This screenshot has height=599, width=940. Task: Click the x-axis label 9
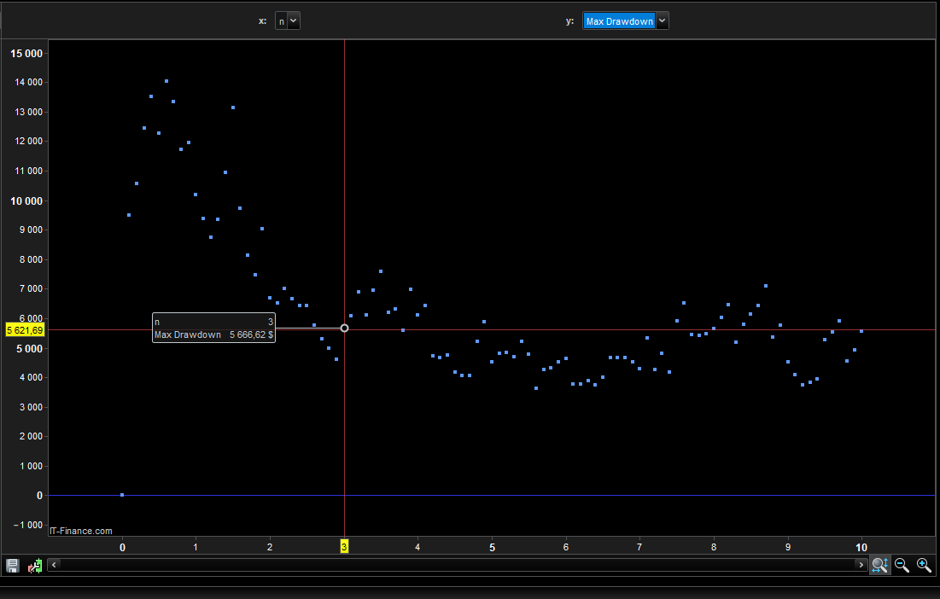[x=788, y=548]
